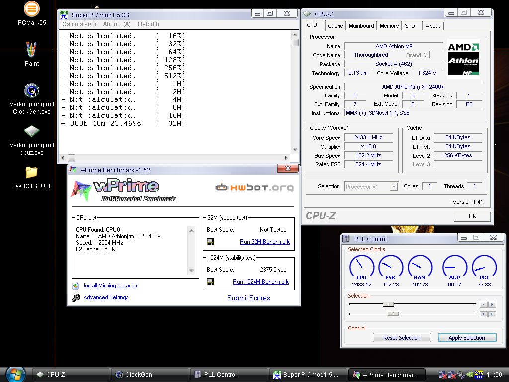Click the AMD Athlon MP logo image
The image size is (509, 382).
point(463,59)
